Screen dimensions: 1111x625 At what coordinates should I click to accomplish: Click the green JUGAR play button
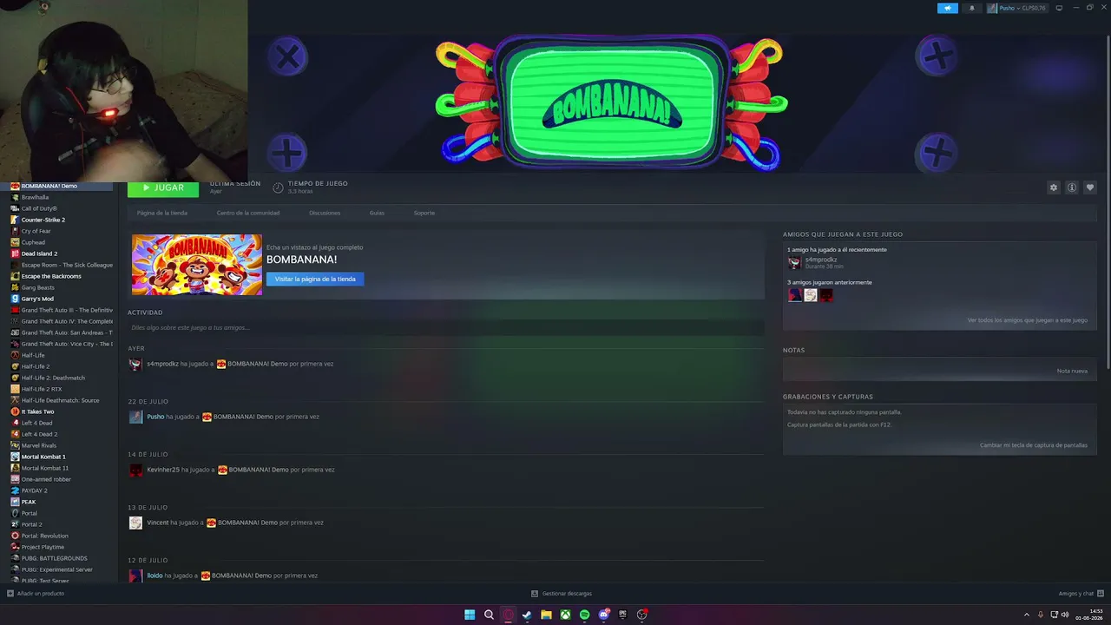(163, 187)
